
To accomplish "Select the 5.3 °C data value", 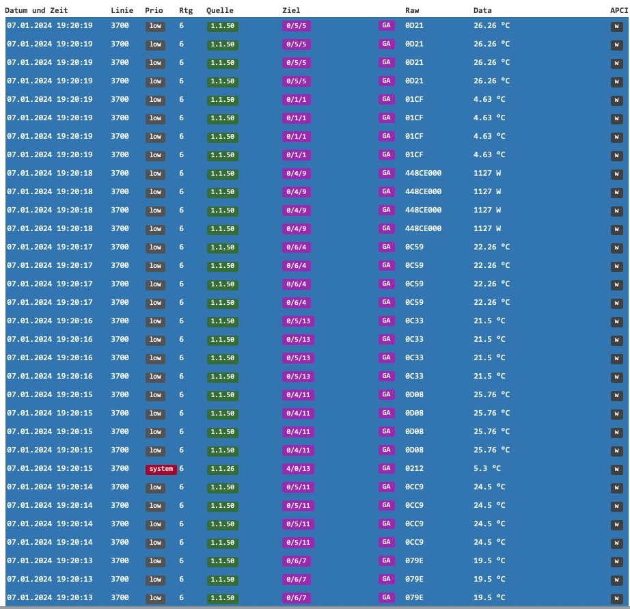I will tap(487, 469).
